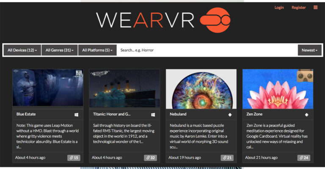Click 'About 19 hours ago' timestamp
The height and width of the screenshot is (169, 325).
185,158
